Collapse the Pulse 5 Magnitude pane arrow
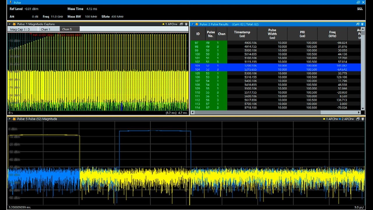 10,119
